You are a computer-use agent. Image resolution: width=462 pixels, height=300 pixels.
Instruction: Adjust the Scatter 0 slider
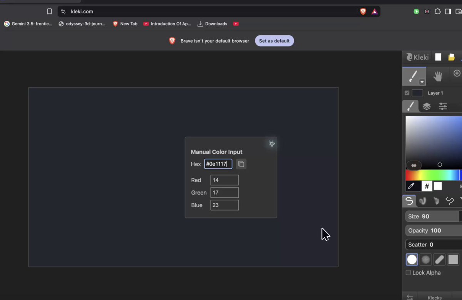tap(434, 245)
